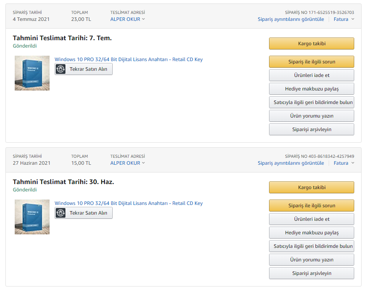Screen dimensions: 367x290
Task: Expand ALPER OKUR address in 4 Temmuz order
Action: (127, 19)
